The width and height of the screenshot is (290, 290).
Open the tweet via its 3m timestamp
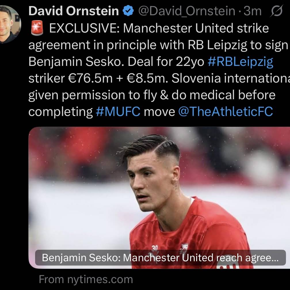[252, 11]
